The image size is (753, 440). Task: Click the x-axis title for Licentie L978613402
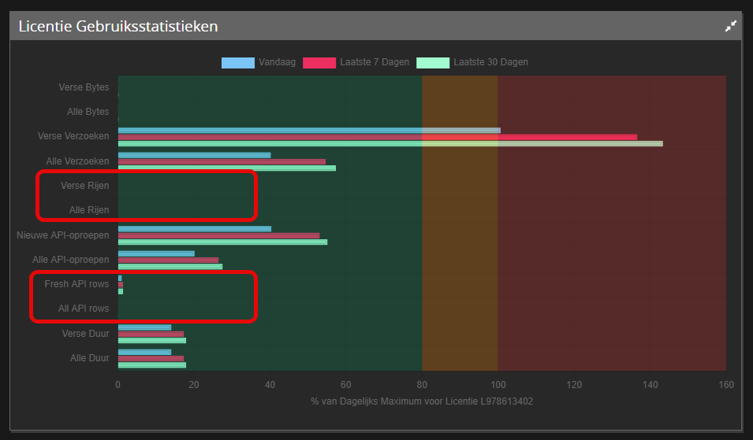tap(422, 402)
